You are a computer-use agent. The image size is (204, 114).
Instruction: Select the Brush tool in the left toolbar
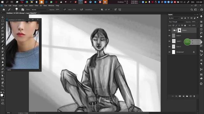pos(3,45)
